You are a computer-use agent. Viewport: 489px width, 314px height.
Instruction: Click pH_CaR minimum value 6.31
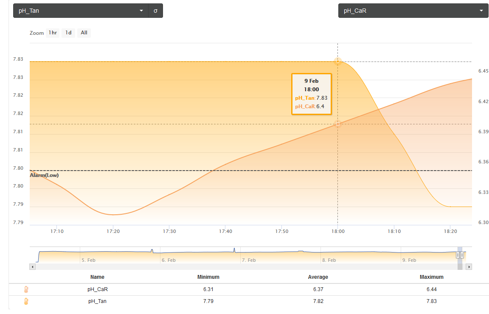tap(208, 289)
